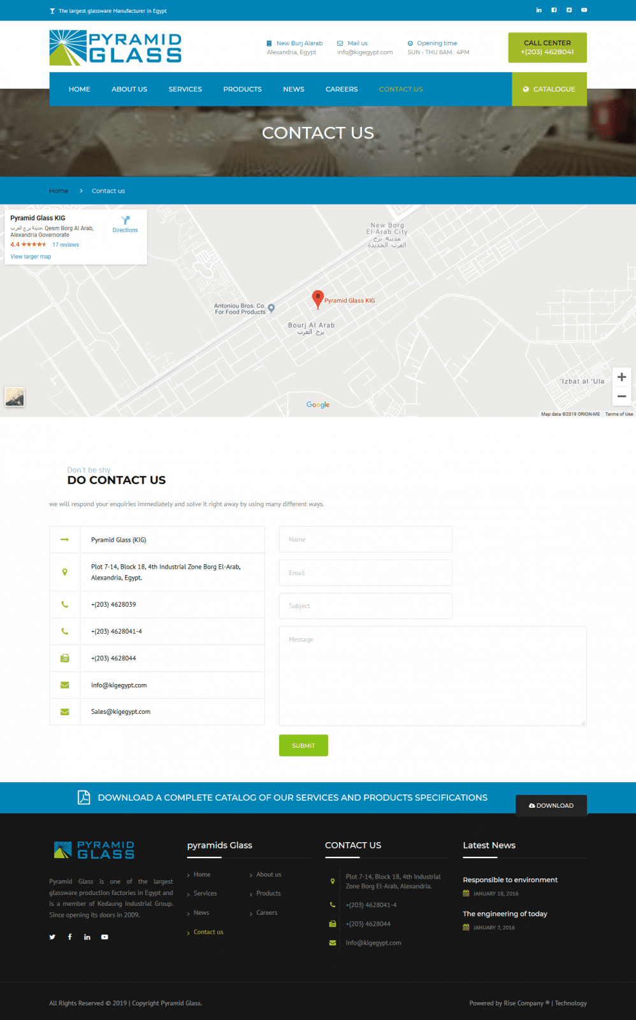Viewport: 636px width, 1020px height.
Task: Click the Directions icon on the map card
Action: click(126, 220)
